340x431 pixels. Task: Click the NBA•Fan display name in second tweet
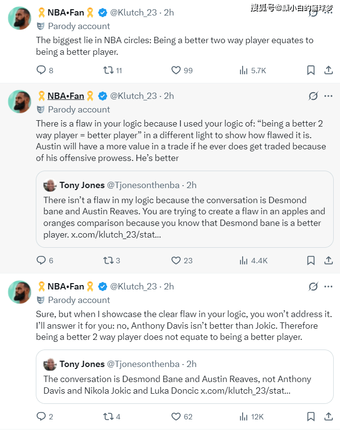(66, 96)
